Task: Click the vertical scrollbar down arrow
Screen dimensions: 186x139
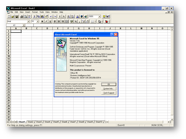Action: (x=172, y=119)
